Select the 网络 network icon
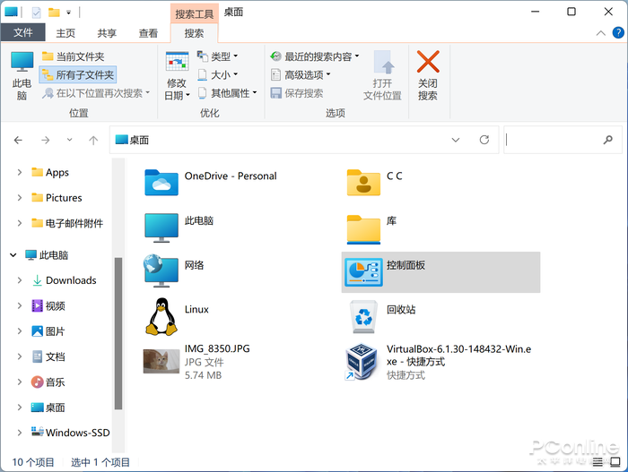 (x=161, y=271)
